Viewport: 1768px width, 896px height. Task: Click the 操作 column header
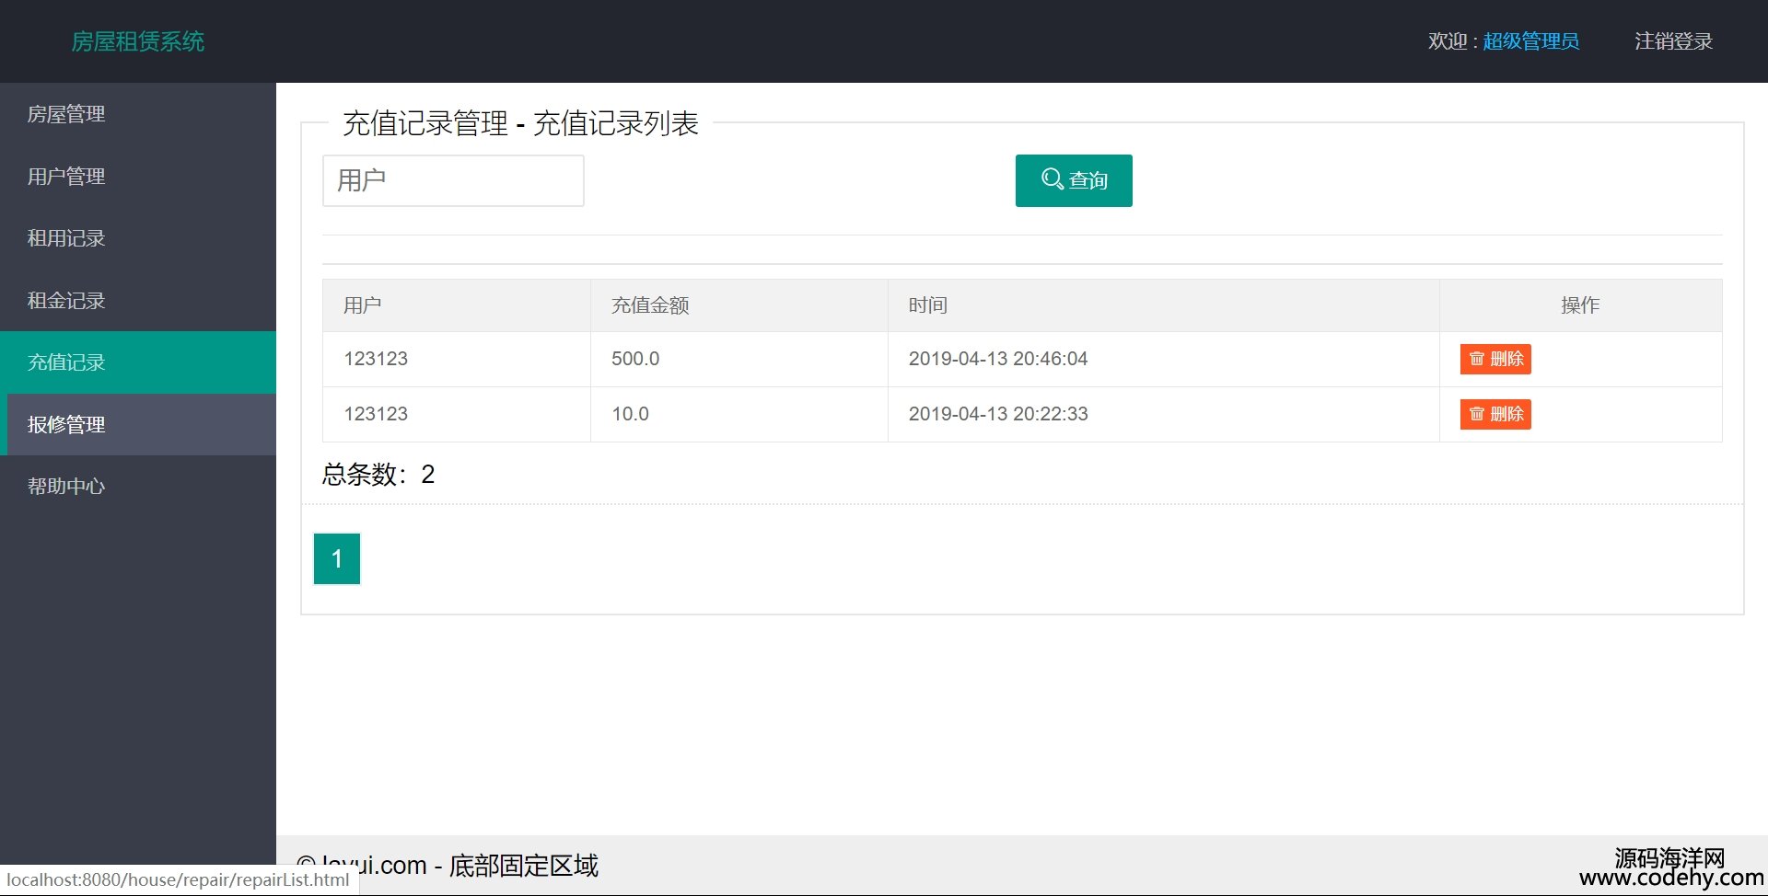pyautogui.click(x=1579, y=305)
